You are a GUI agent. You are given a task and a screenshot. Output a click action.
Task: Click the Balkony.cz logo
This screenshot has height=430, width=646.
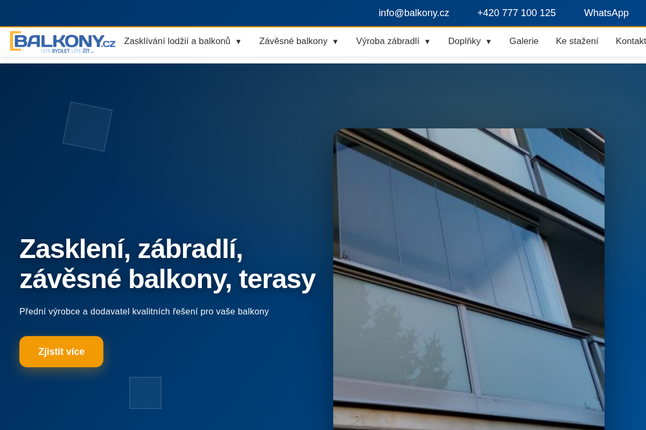pos(62,41)
